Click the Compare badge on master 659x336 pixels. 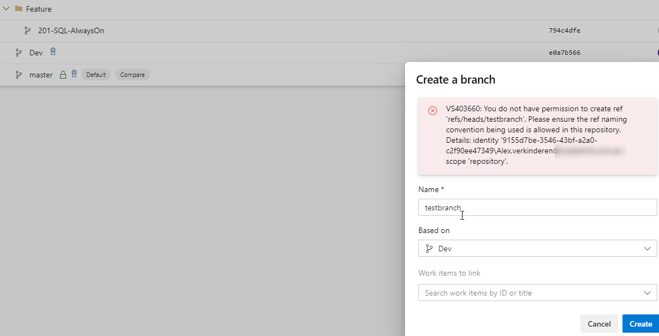tap(132, 75)
